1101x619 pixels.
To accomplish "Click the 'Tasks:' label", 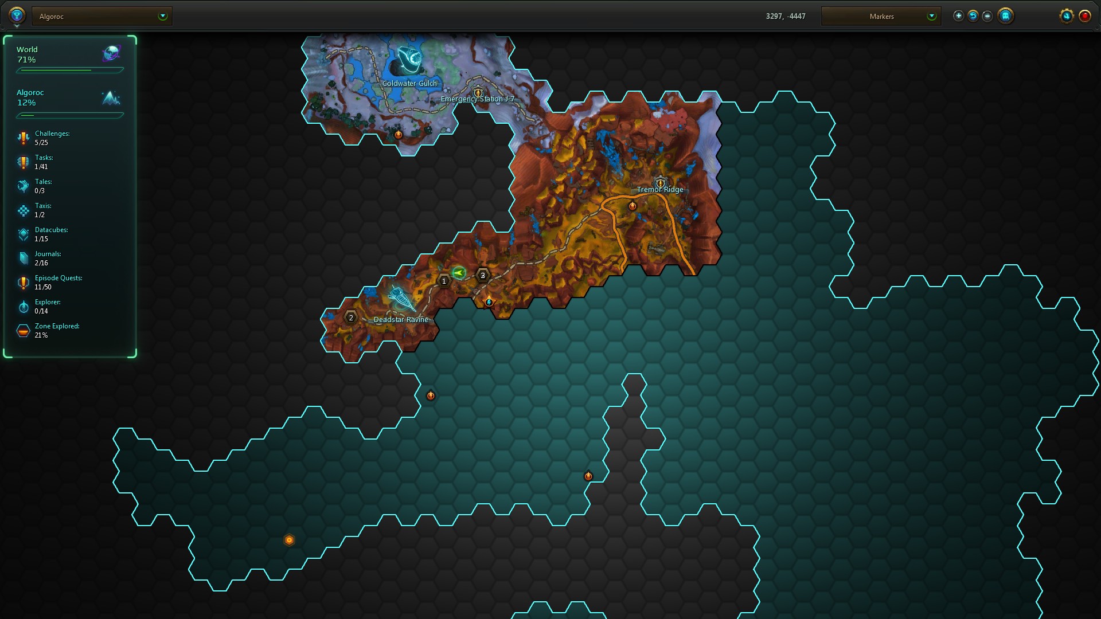I will (x=44, y=158).
